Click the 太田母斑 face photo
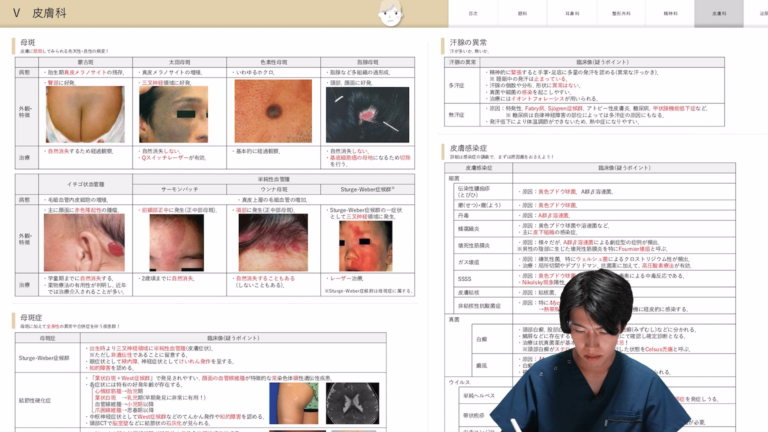Image resolution: width=768 pixels, height=432 pixels. pos(174,114)
